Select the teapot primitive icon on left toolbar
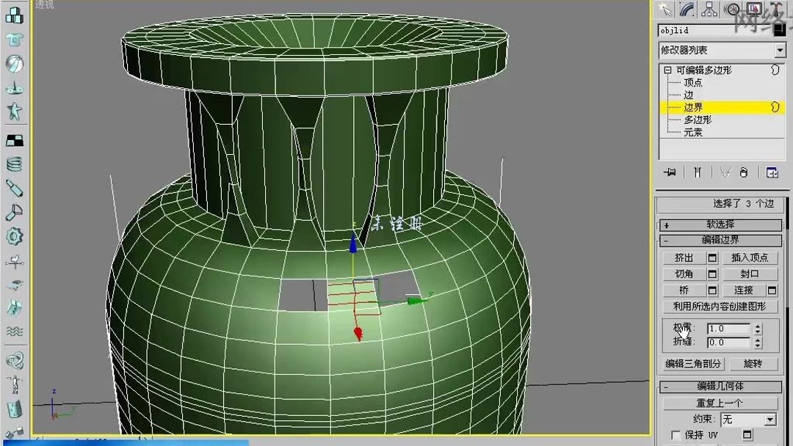The image size is (793, 446). click(x=14, y=89)
